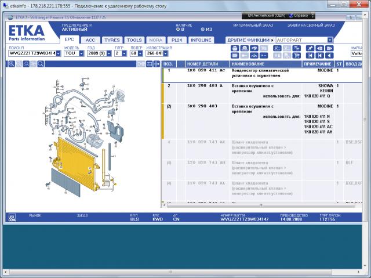Switch to the ACC tab
Viewport: 371px width, 278px height.
(x=90, y=40)
